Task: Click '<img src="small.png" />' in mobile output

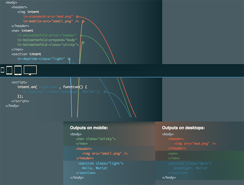Action: tap(105, 154)
